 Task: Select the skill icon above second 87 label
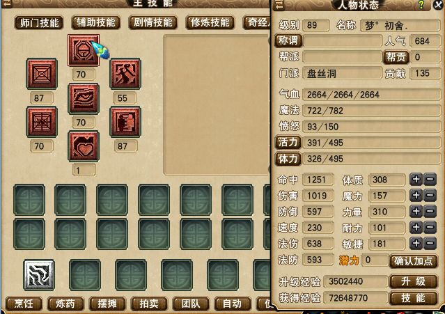125,122
